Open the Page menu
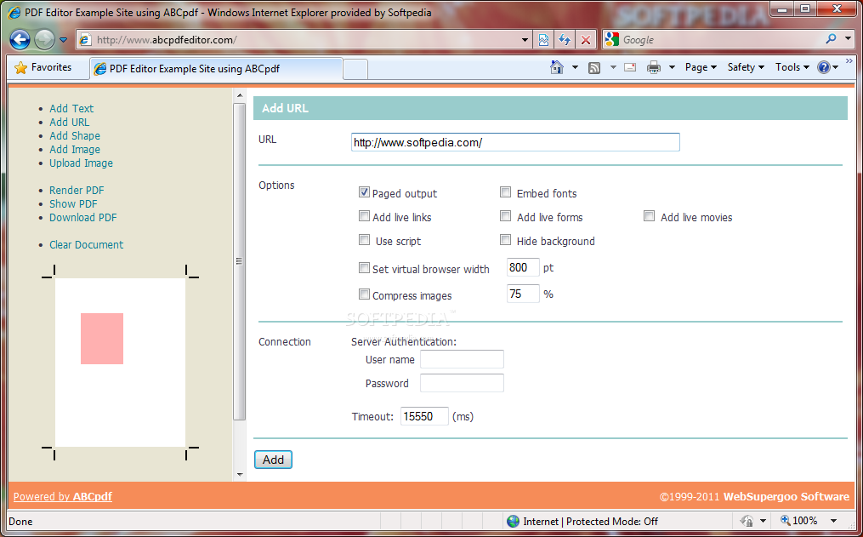This screenshot has height=537, width=863. pyautogui.click(x=701, y=67)
